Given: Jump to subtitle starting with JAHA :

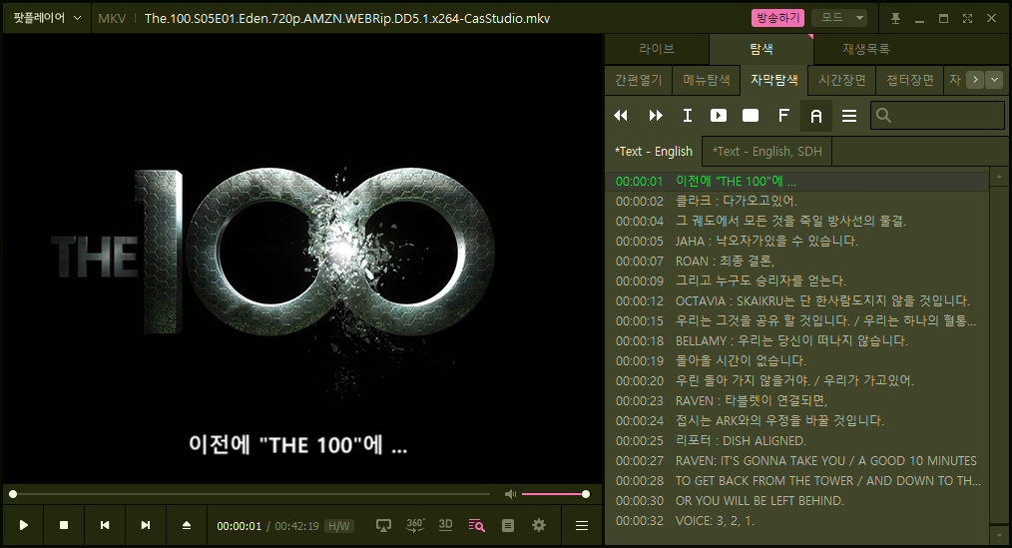Looking at the screenshot, I should click(797, 241).
